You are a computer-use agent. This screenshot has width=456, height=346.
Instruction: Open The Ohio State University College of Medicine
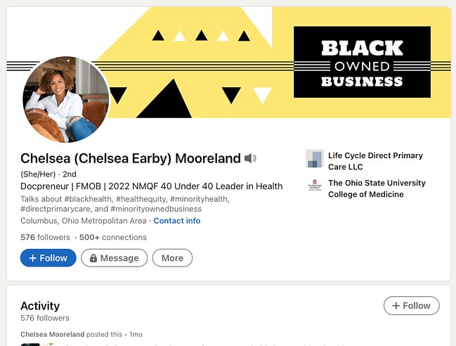pyautogui.click(x=377, y=188)
